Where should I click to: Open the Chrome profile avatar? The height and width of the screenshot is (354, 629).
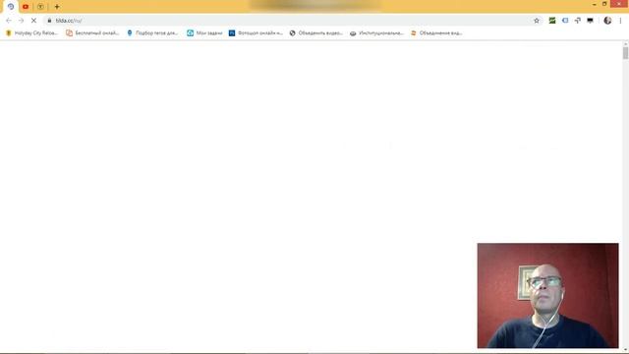607,21
